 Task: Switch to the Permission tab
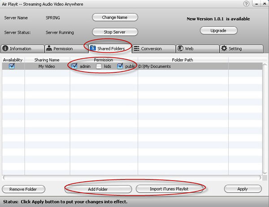click(x=66, y=49)
